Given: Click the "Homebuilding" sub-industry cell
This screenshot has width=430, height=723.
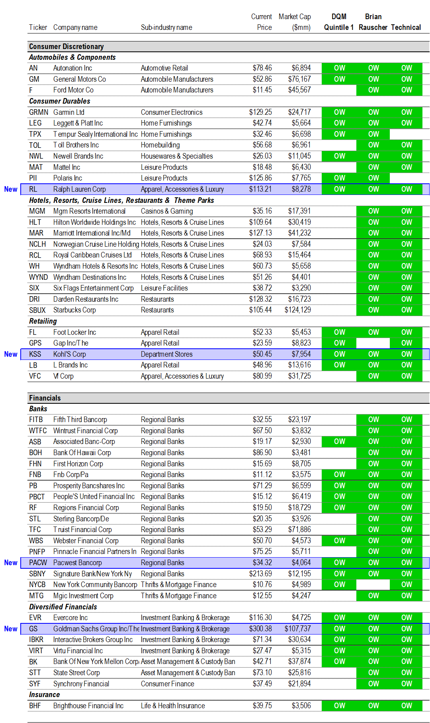Looking at the screenshot, I should 160,145.
